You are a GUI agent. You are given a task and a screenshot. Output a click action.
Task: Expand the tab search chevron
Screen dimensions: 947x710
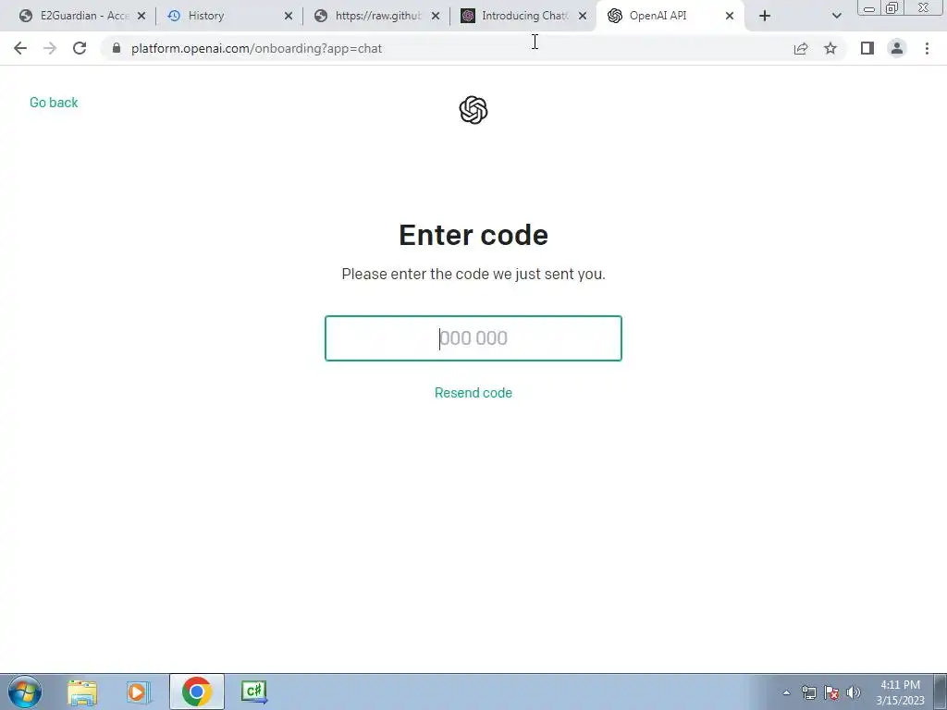click(x=836, y=16)
